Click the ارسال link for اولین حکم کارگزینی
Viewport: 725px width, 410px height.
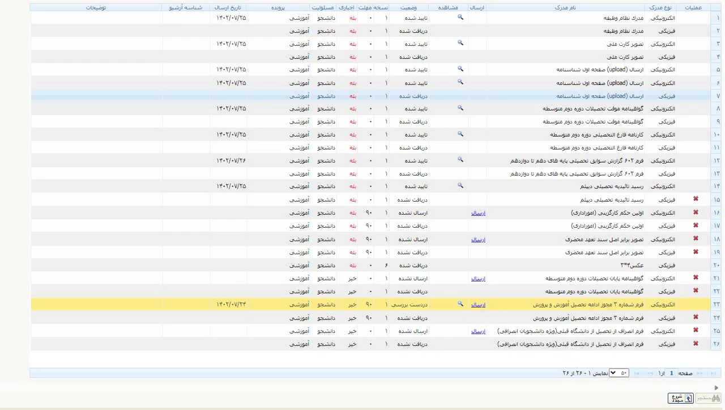478,213
